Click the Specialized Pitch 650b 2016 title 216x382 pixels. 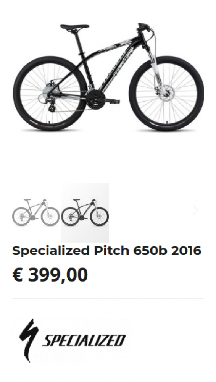(x=106, y=251)
